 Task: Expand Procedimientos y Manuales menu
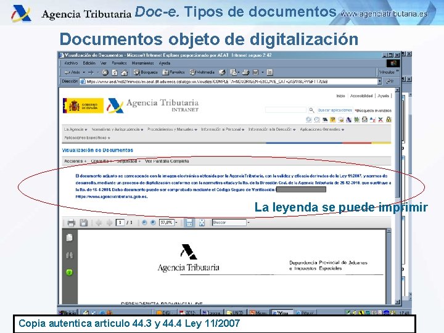coord(172,129)
